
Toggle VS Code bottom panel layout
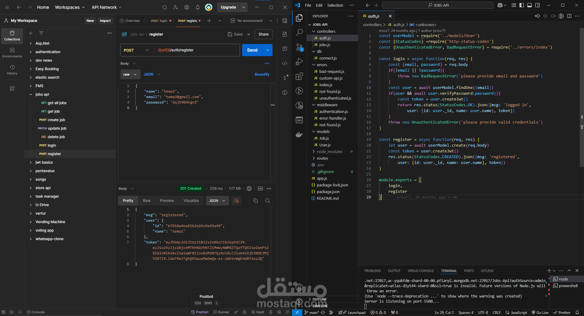coord(530,5)
